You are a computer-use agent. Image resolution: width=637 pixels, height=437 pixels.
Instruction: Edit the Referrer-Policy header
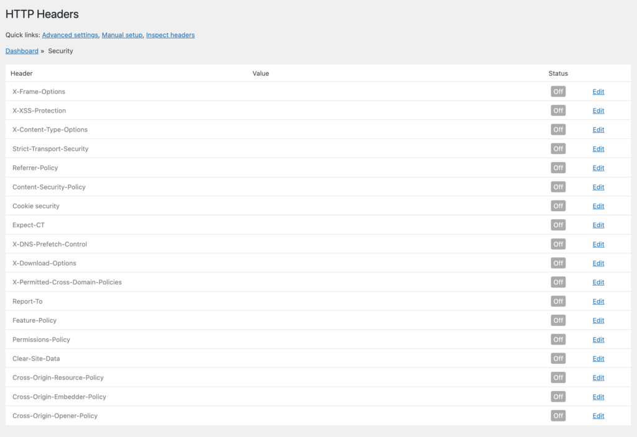tap(598, 168)
